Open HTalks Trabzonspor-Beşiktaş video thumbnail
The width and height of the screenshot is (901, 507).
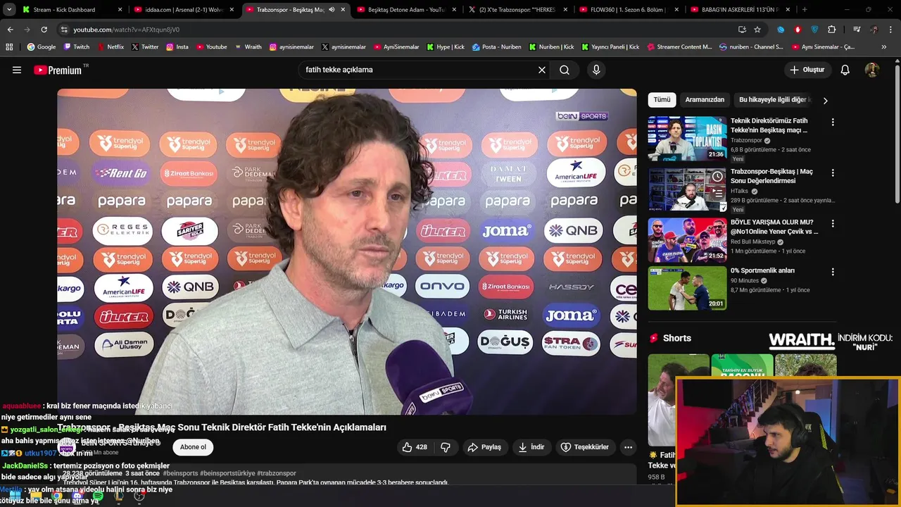687,189
